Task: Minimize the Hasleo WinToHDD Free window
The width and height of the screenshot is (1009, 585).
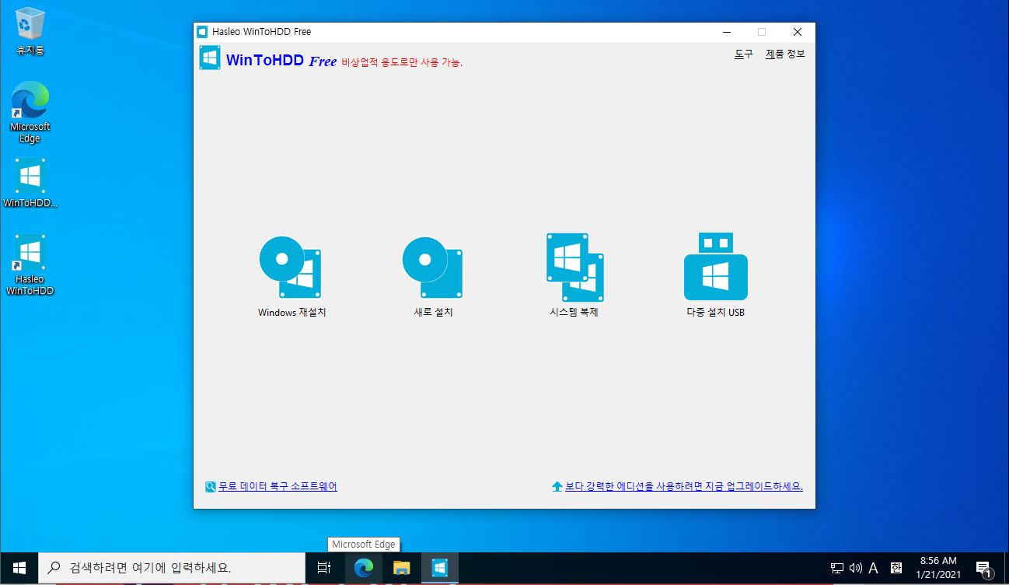Action: (726, 32)
